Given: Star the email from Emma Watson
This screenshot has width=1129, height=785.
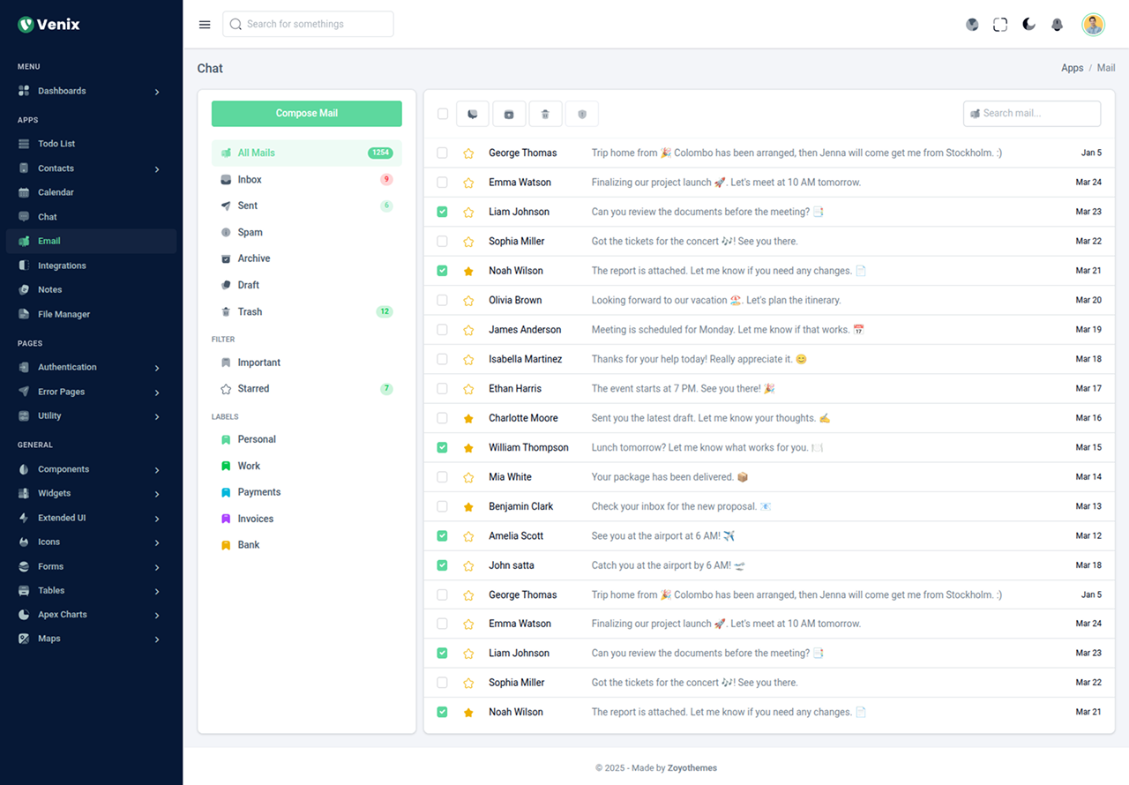Looking at the screenshot, I should (468, 183).
